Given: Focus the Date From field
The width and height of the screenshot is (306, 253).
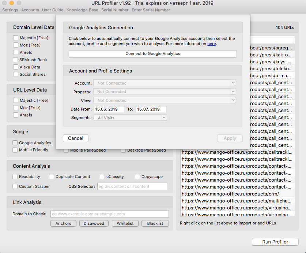Looking at the screenshot, I should click(x=109, y=109).
